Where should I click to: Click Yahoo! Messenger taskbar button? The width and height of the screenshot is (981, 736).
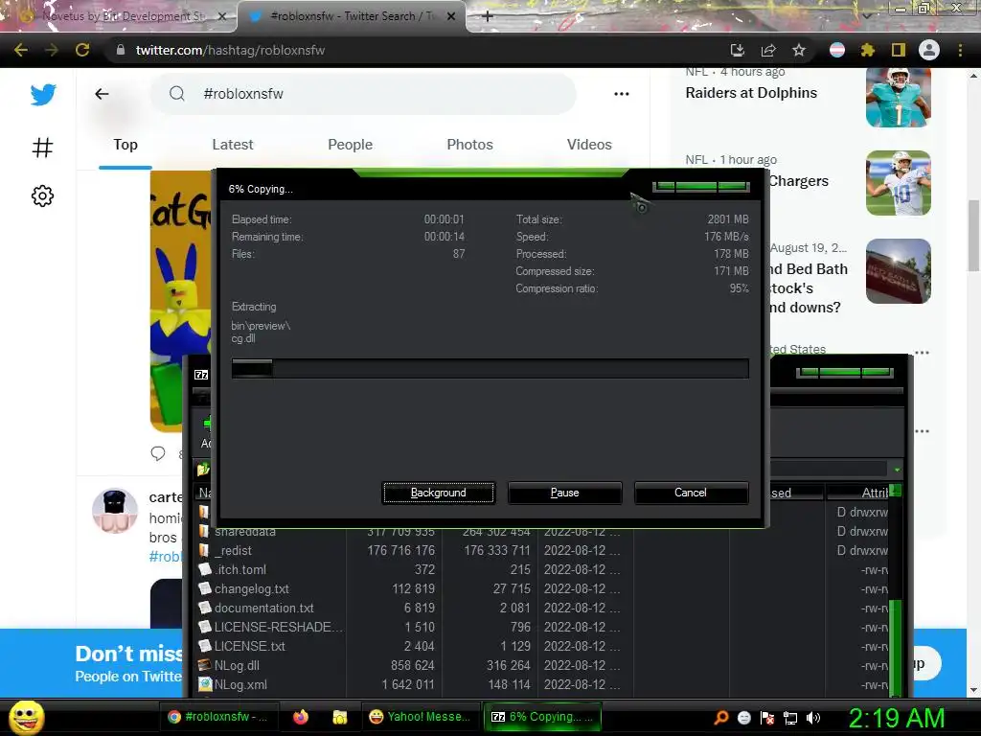(x=421, y=717)
